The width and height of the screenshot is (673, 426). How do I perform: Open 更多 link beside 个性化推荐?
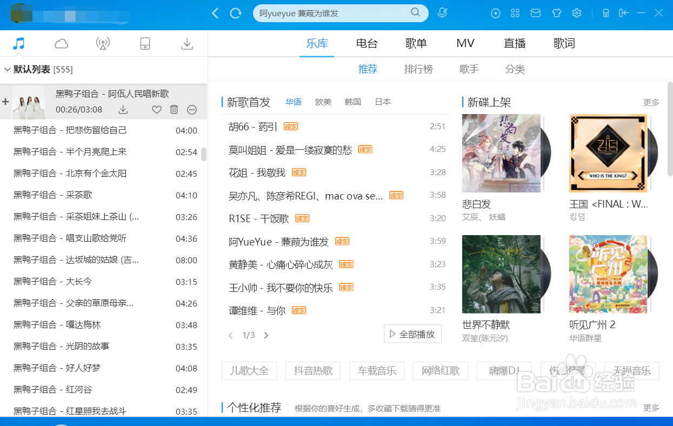pyautogui.click(x=651, y=408)
